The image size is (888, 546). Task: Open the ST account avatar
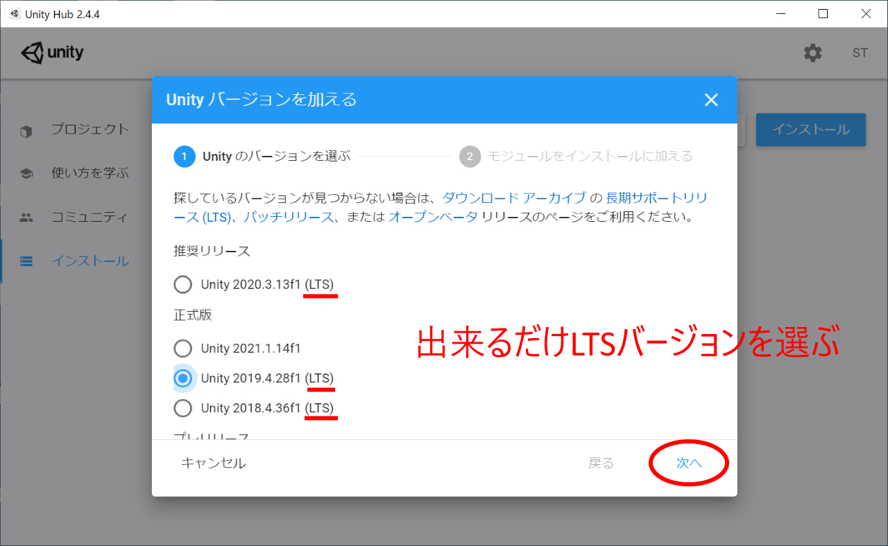(x=860, y=53)
